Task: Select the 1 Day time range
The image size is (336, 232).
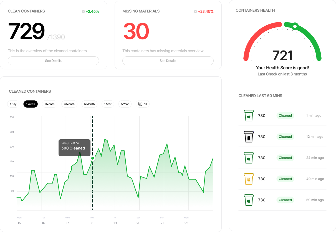Action: point(13,104)
